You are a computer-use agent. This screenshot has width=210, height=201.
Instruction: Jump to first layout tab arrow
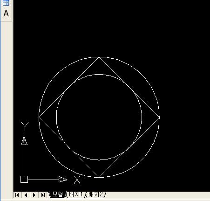17,195
